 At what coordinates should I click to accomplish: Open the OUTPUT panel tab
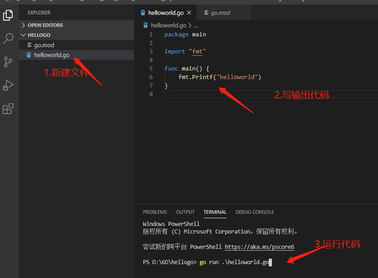[185, 212]
